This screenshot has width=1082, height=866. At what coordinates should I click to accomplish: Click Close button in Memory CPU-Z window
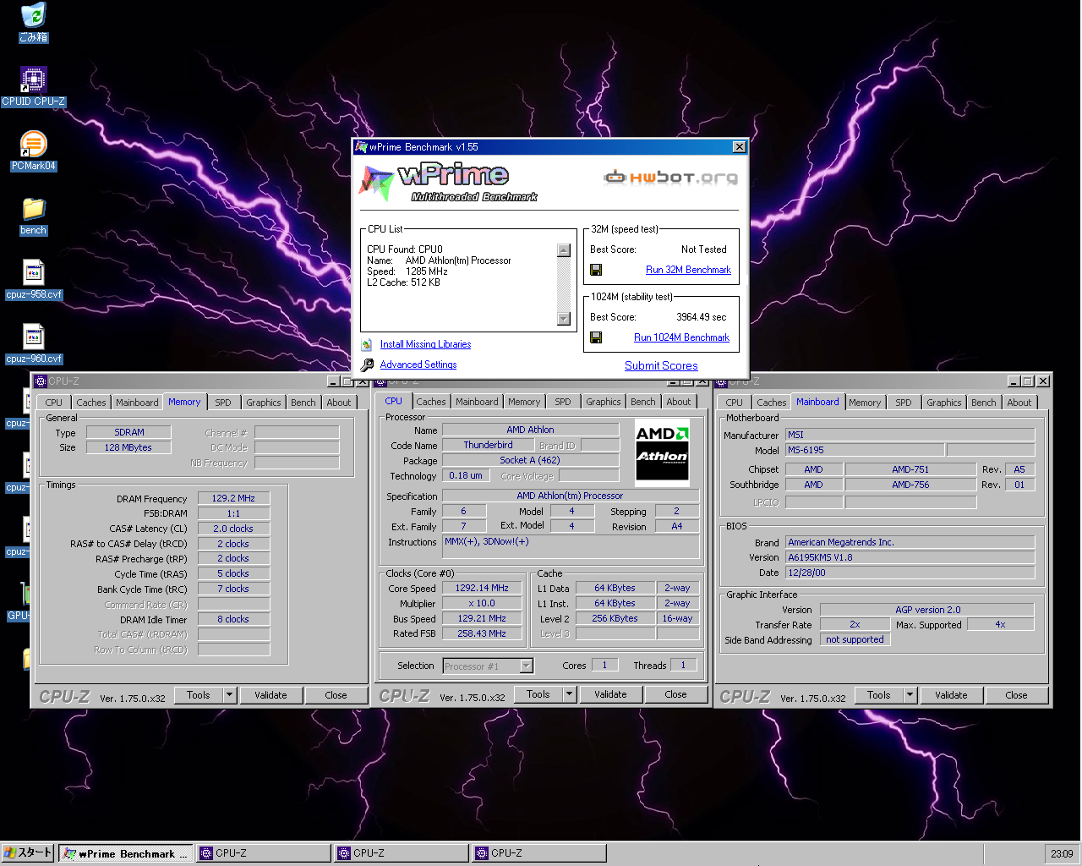336,695
